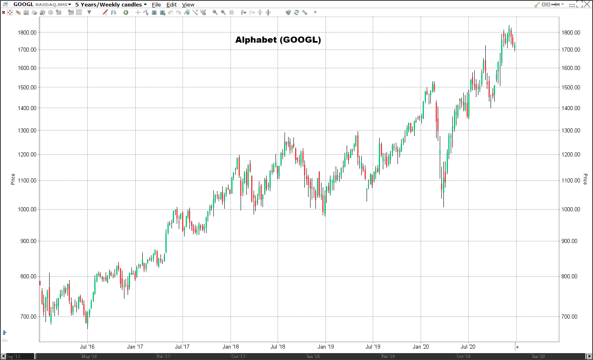Image resolution: width=593 pixels, height=360 pixels.
Task: Click the Alphabet (GOOGL) chart title
Action: pyautogui.click(x=278, y=40)
